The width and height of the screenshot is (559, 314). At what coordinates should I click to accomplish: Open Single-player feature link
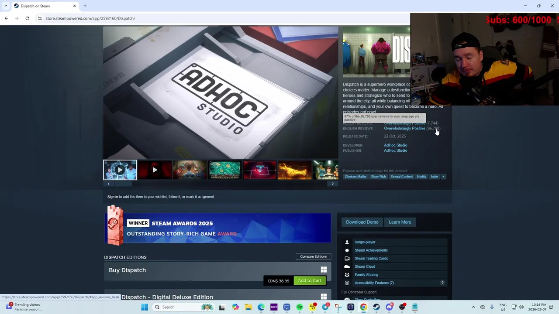coord(365,242)
